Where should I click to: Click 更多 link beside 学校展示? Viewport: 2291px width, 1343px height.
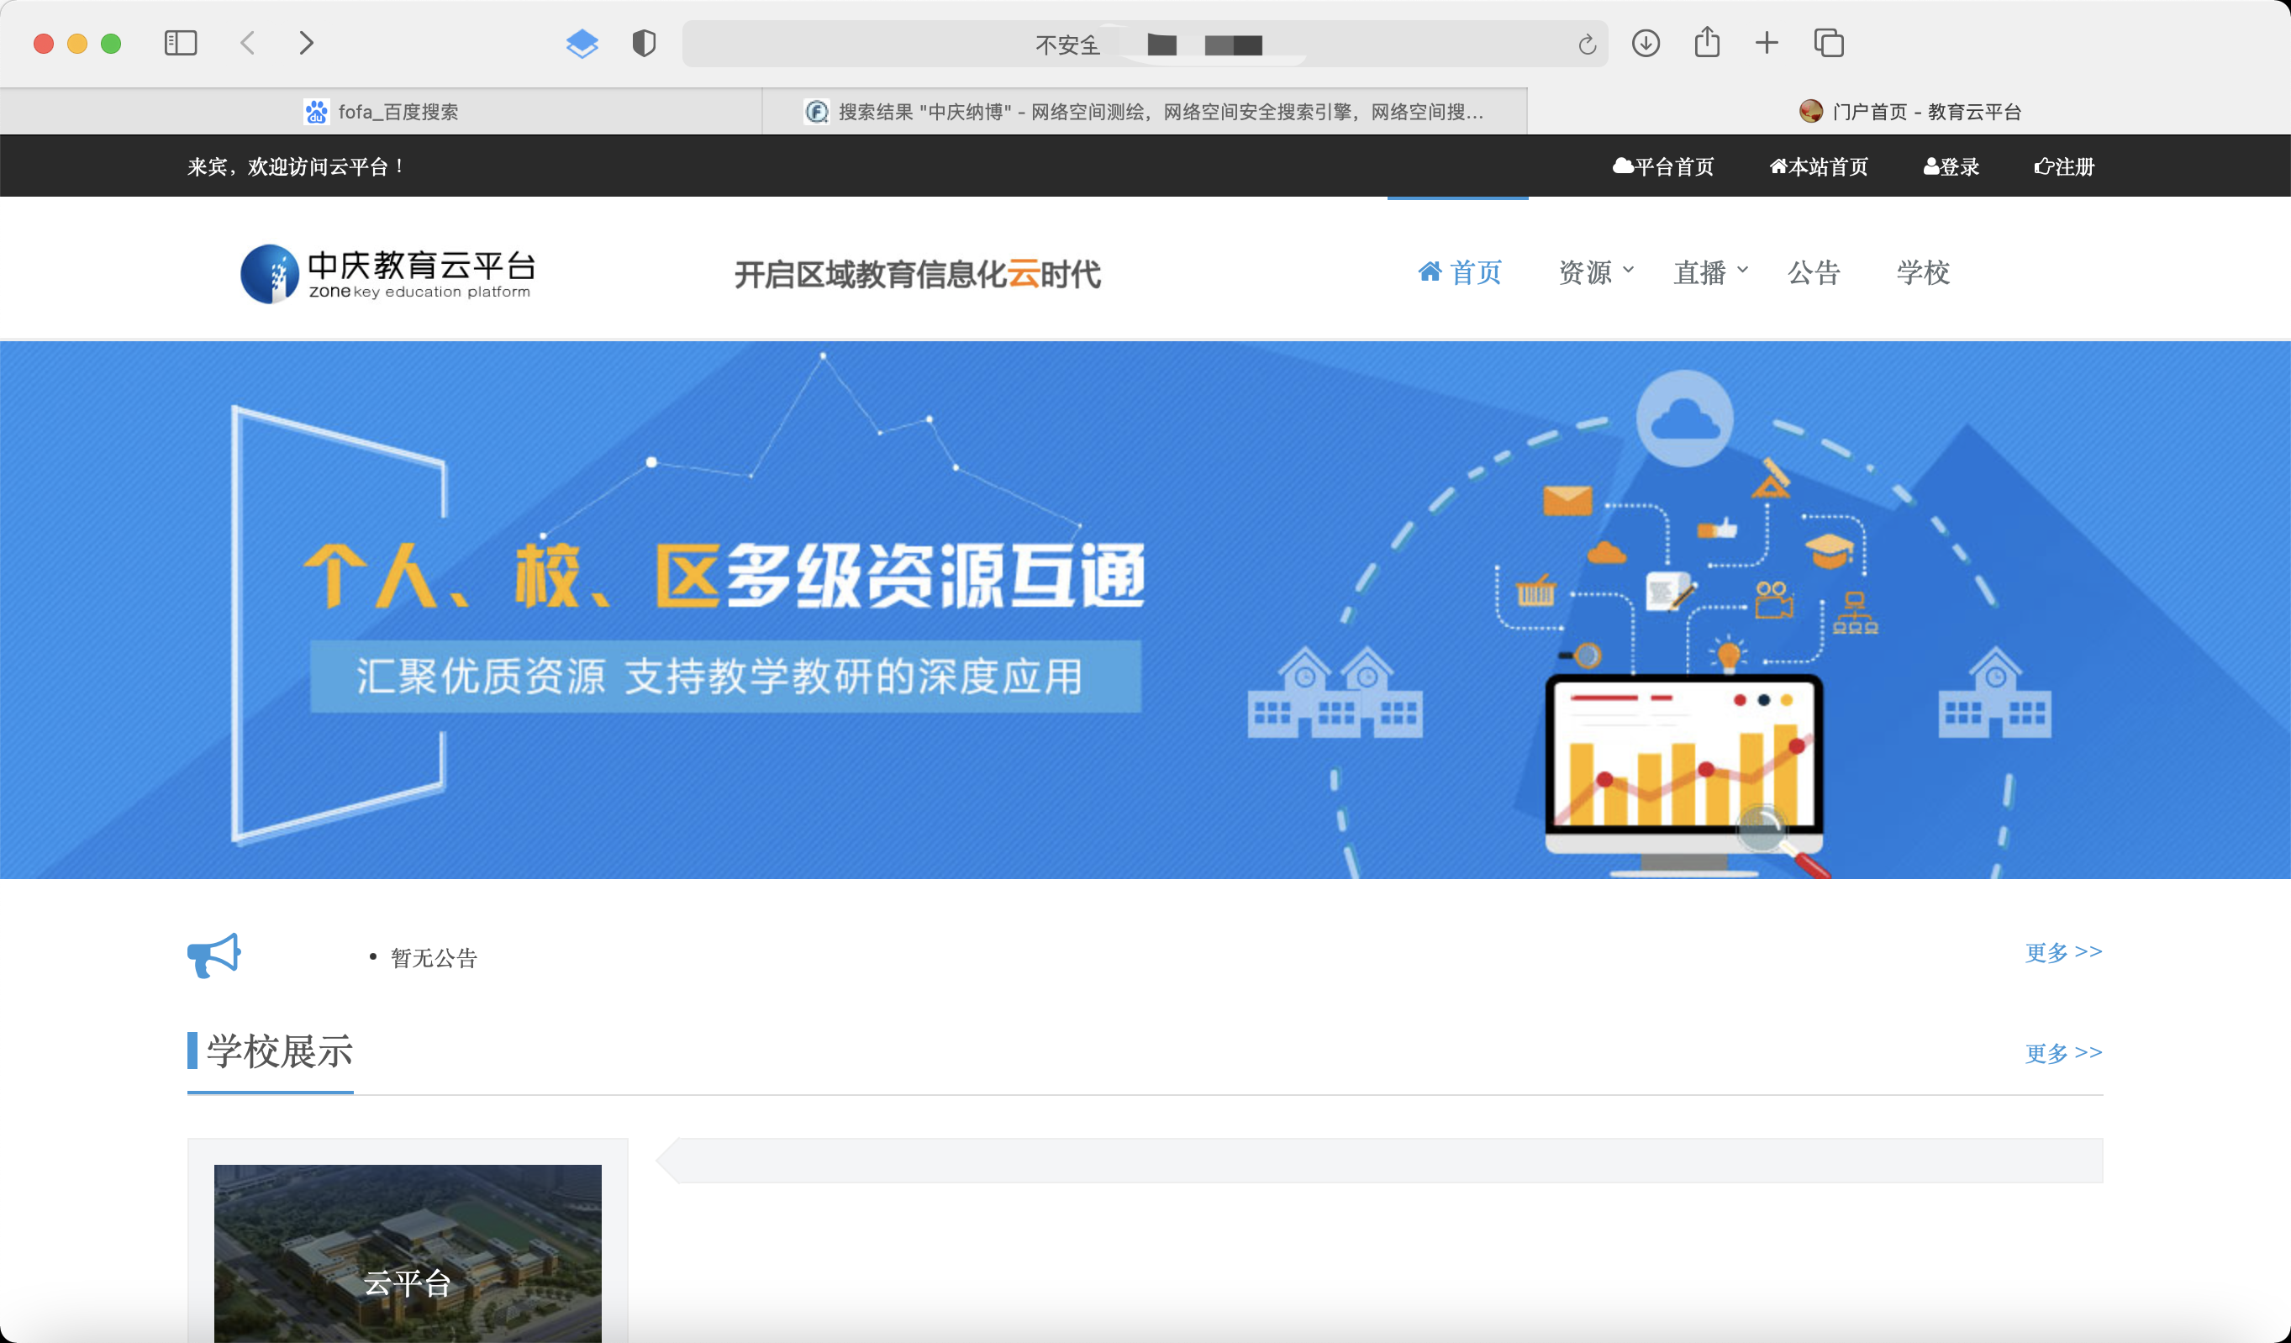pyautogui.click(x=2062, y=1052)
